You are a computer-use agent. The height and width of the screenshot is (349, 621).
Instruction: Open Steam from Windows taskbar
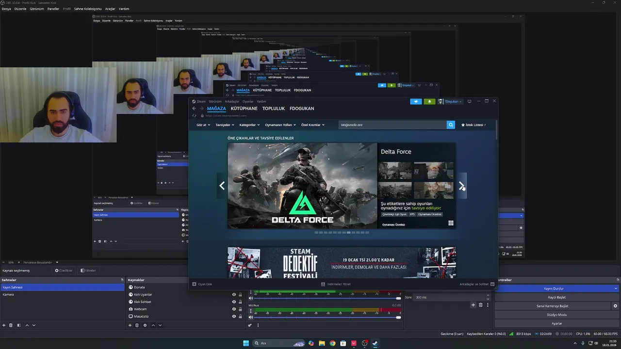point(375,343)
